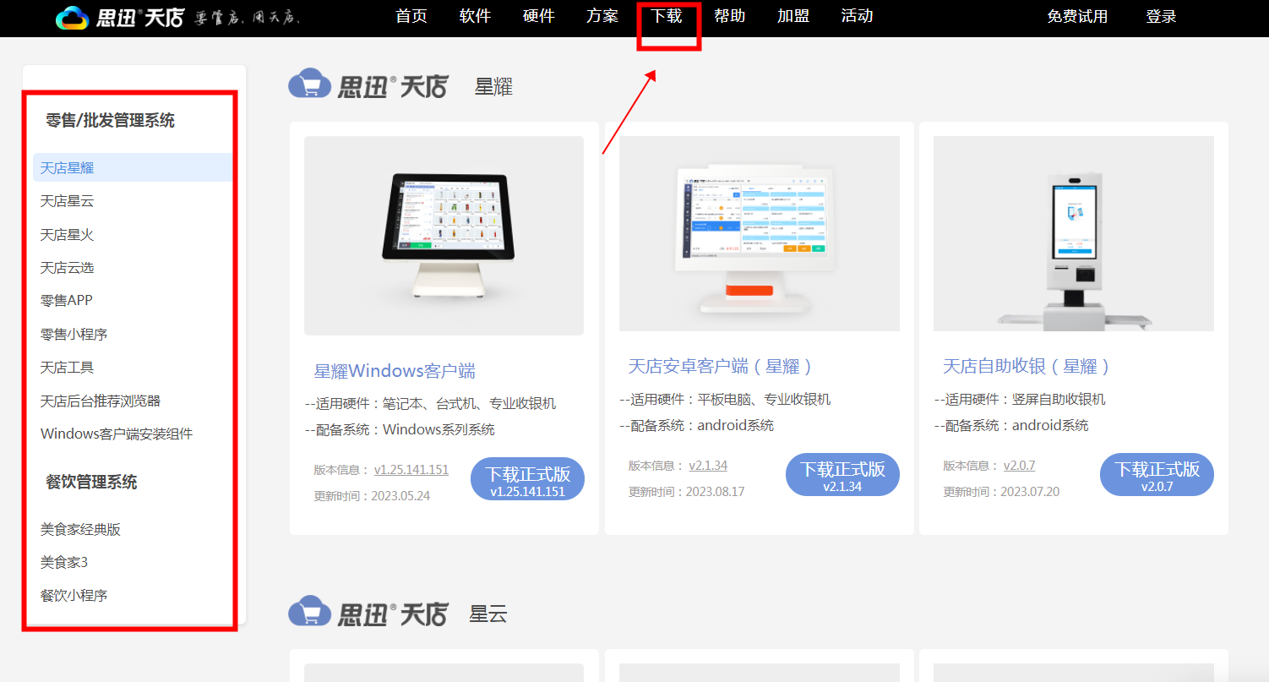Viewport: 1269px width, 682px height.
Task: Open 零售APP from the sidebar
Action: coord(68,299)
